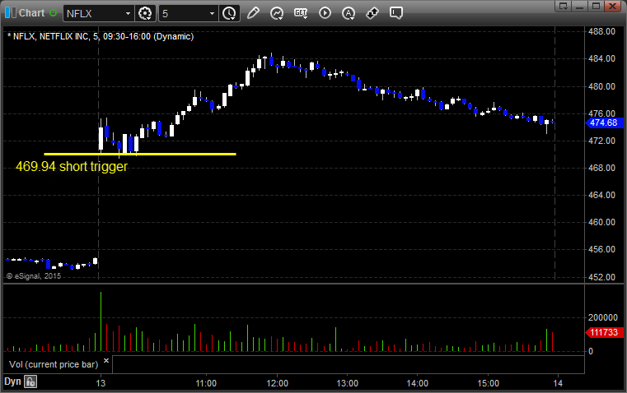Click the 15:00 time axis label
This screenshot has height=393, width=627.
pyautogui.click(x=489, y=383)
